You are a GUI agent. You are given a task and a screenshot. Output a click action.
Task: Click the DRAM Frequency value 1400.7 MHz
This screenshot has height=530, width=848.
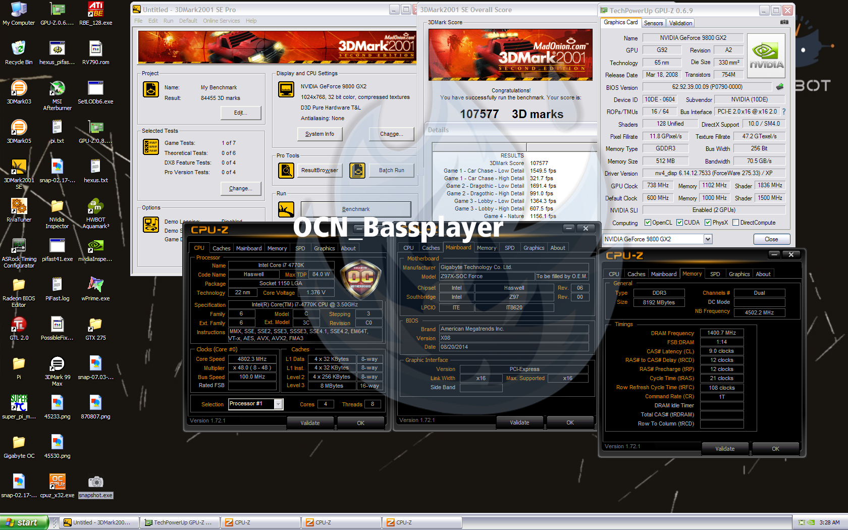(721, 333)
